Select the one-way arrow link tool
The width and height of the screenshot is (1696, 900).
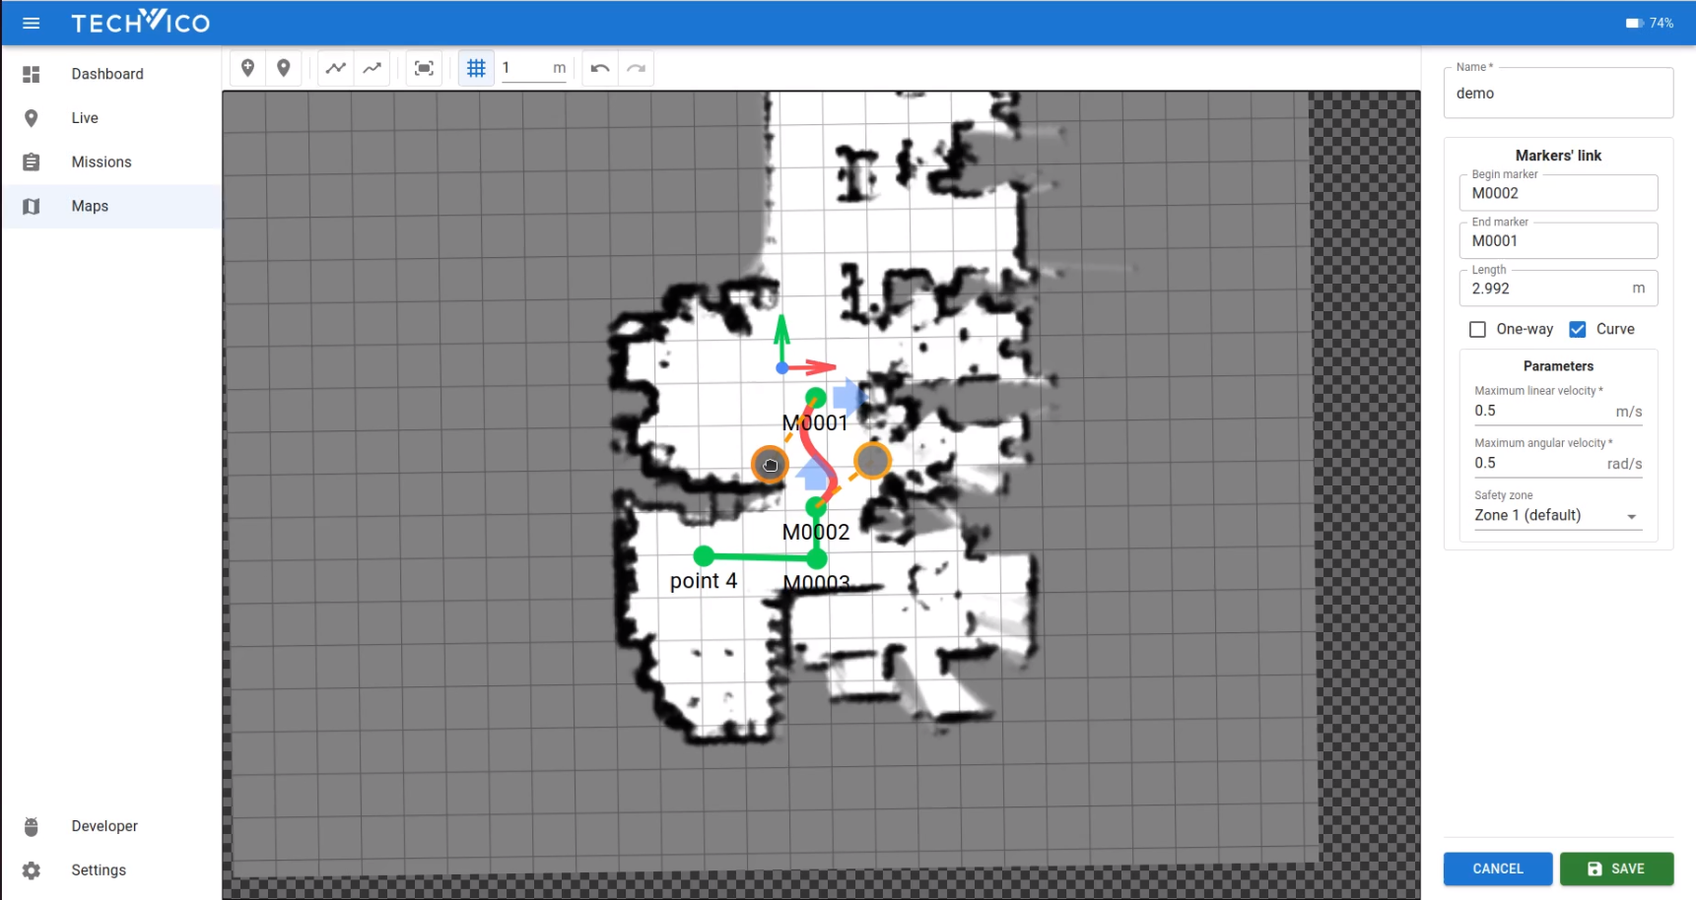click(x=373, y=68)
